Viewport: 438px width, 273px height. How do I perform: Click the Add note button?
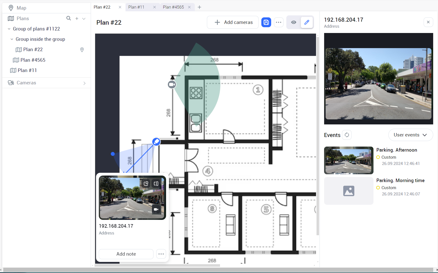click(x=126, y=254)
